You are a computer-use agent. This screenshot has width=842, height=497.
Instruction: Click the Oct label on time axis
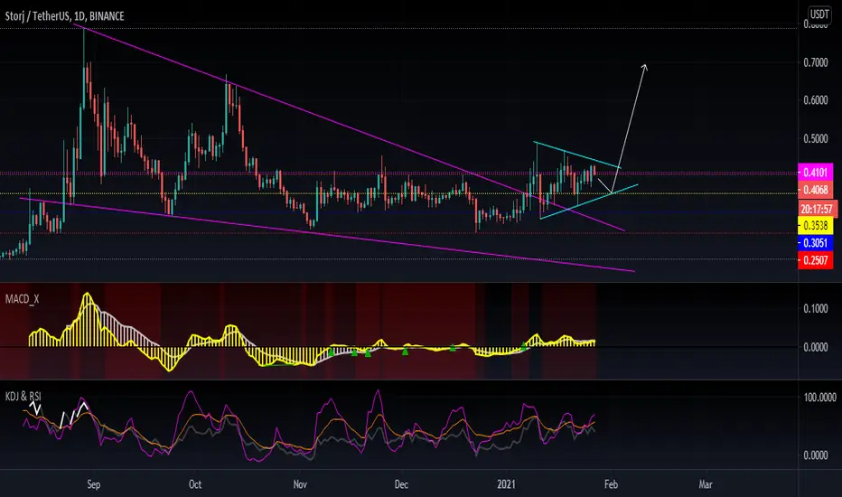point(195,484)
